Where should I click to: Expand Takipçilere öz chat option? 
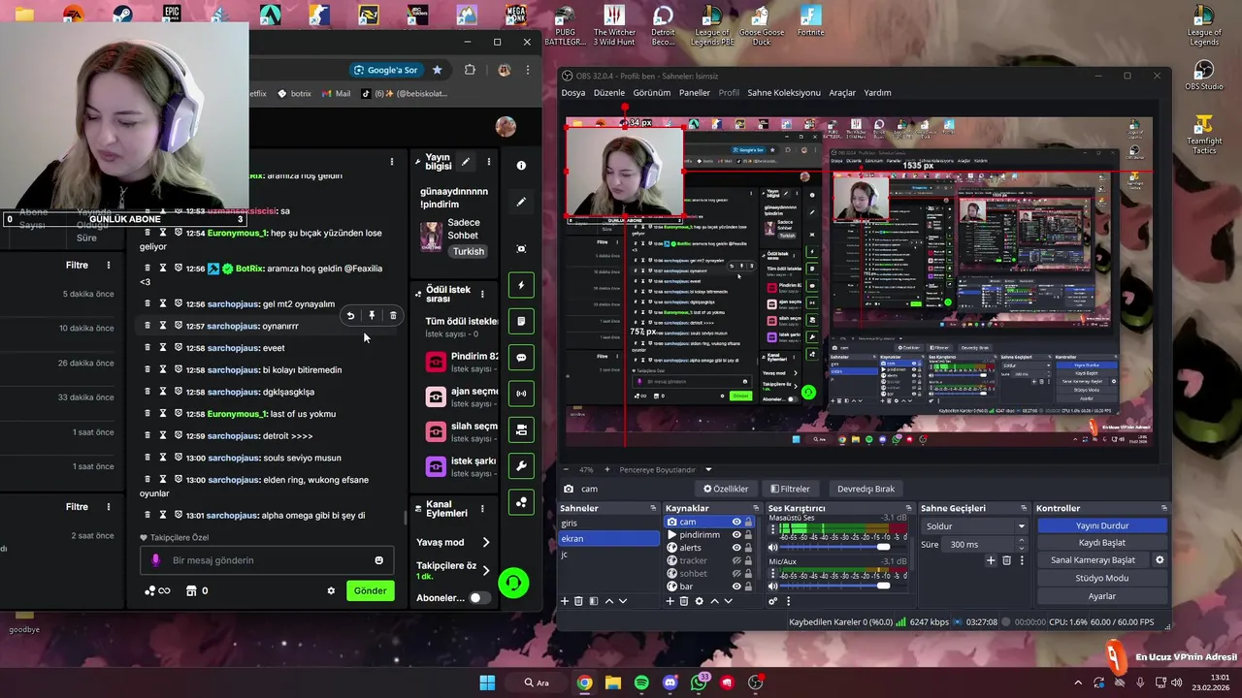point(486,570)
